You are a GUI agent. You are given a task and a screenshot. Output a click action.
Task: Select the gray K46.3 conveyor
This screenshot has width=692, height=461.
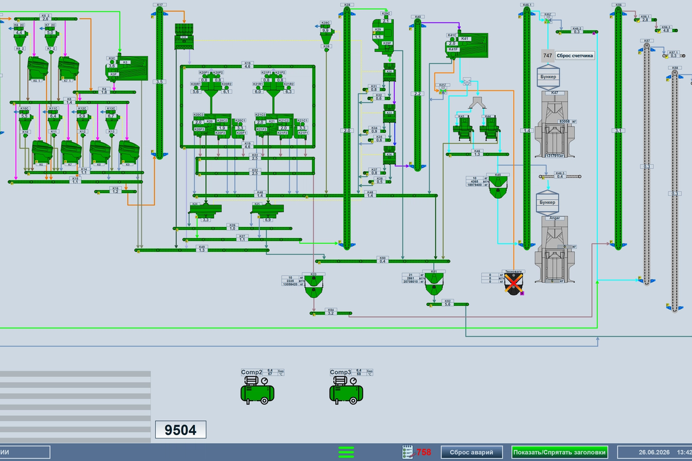pos(559,176)
